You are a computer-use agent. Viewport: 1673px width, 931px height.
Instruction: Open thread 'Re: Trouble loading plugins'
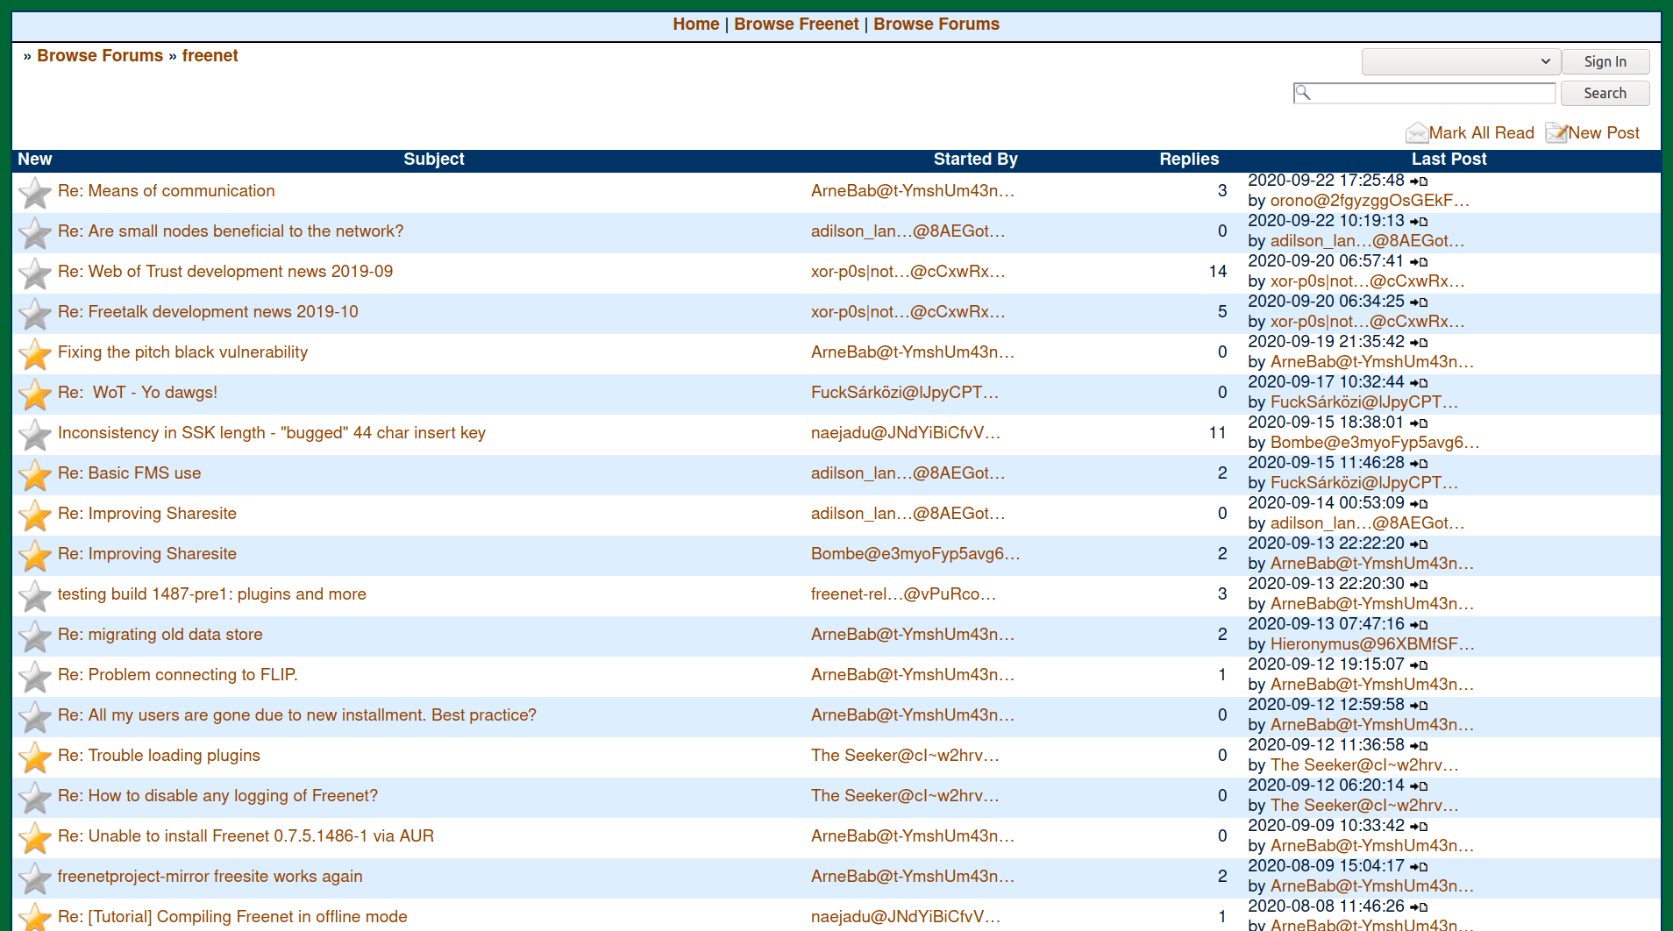tap(159, 756)
